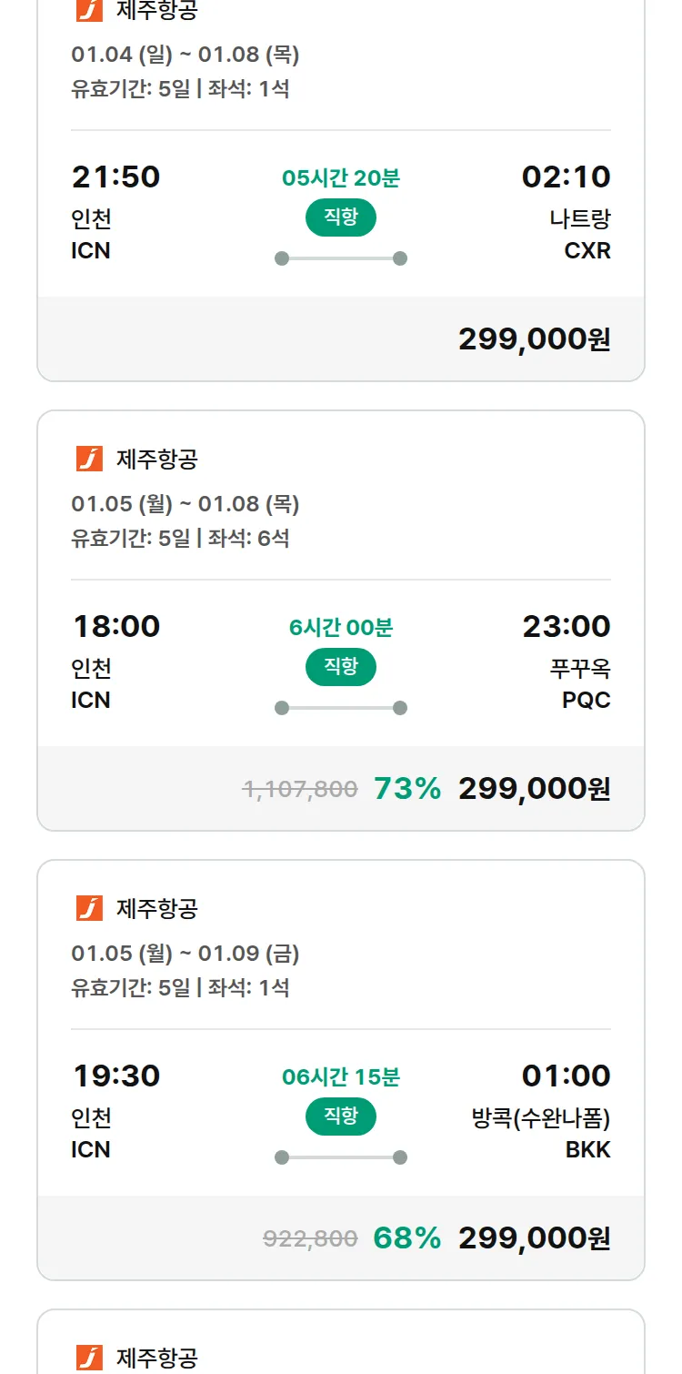Image resolution: width=682 pixels, height=1374 pixels.
Task: Click the 01.05 (월) ~ 01.09 (금) date range
Action: coord(186,954)
